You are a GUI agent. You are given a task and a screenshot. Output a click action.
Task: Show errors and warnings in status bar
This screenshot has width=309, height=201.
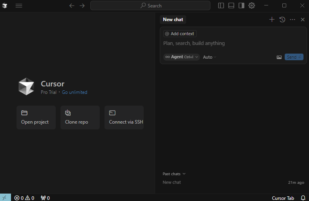[24, 198]
